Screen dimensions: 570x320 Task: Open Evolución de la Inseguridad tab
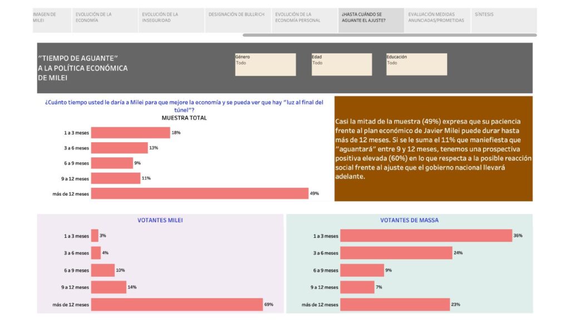tap(171, 21)
